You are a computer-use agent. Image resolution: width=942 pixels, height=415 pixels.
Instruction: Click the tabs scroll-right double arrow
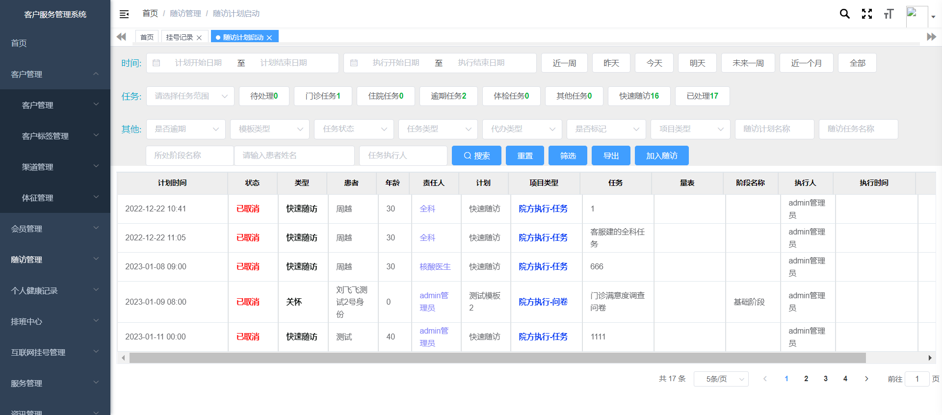pyautogui.click(x=931, y=37)
